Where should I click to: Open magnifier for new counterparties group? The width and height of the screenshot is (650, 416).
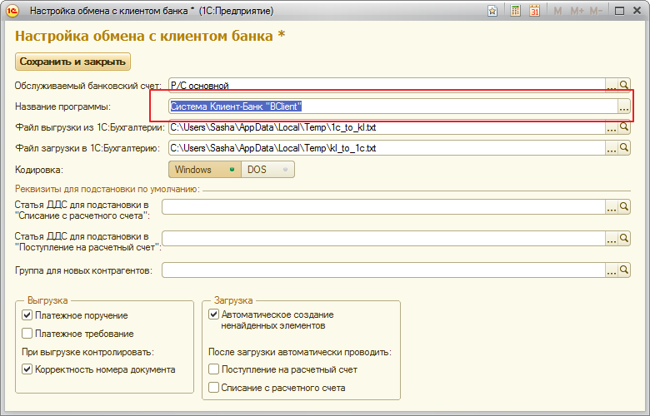click(623, 270)
